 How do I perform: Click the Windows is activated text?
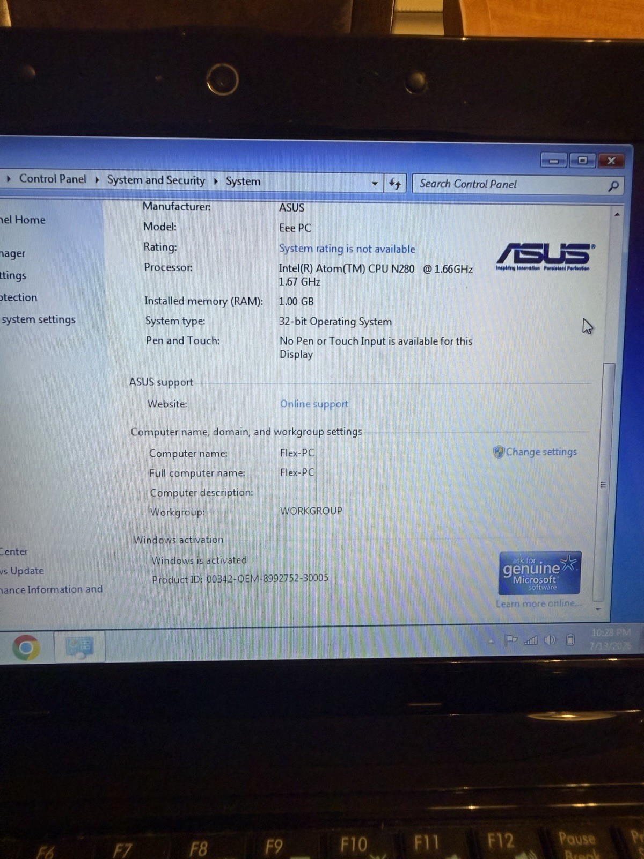coord(199,560)
